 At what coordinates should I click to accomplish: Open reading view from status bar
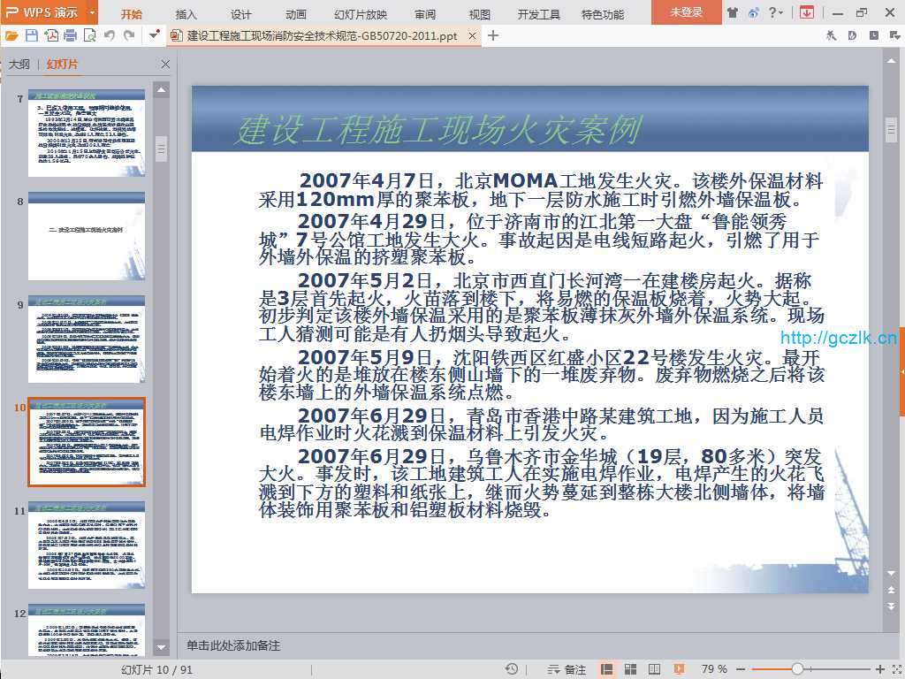point(654,669)
